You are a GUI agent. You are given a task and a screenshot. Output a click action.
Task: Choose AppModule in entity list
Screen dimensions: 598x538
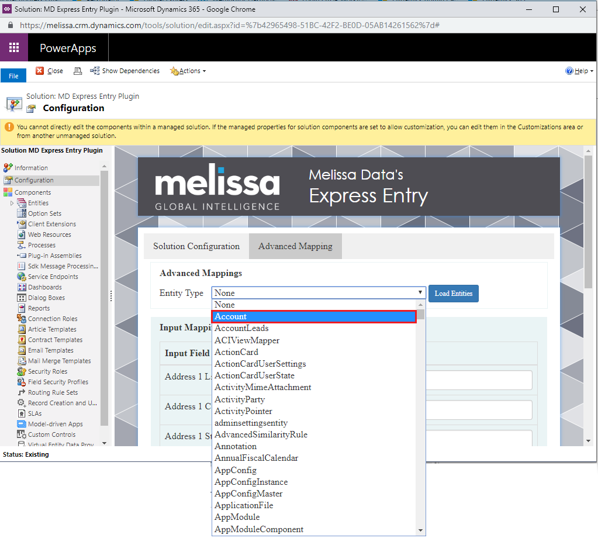(x=313, y=517)
